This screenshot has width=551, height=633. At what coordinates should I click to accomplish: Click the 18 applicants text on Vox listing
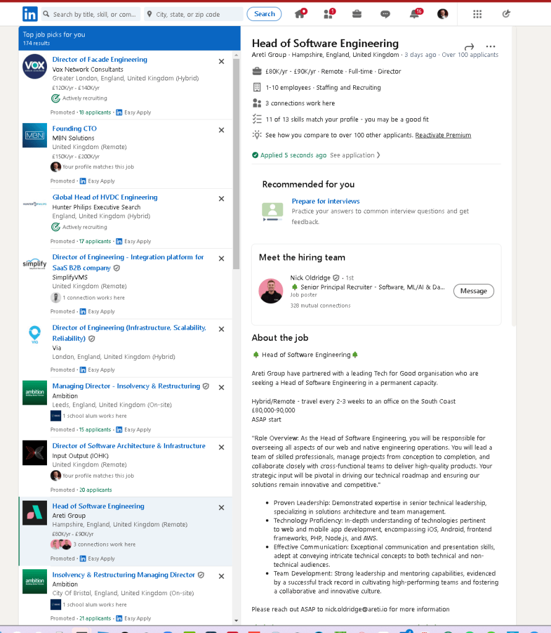point(95,112)
